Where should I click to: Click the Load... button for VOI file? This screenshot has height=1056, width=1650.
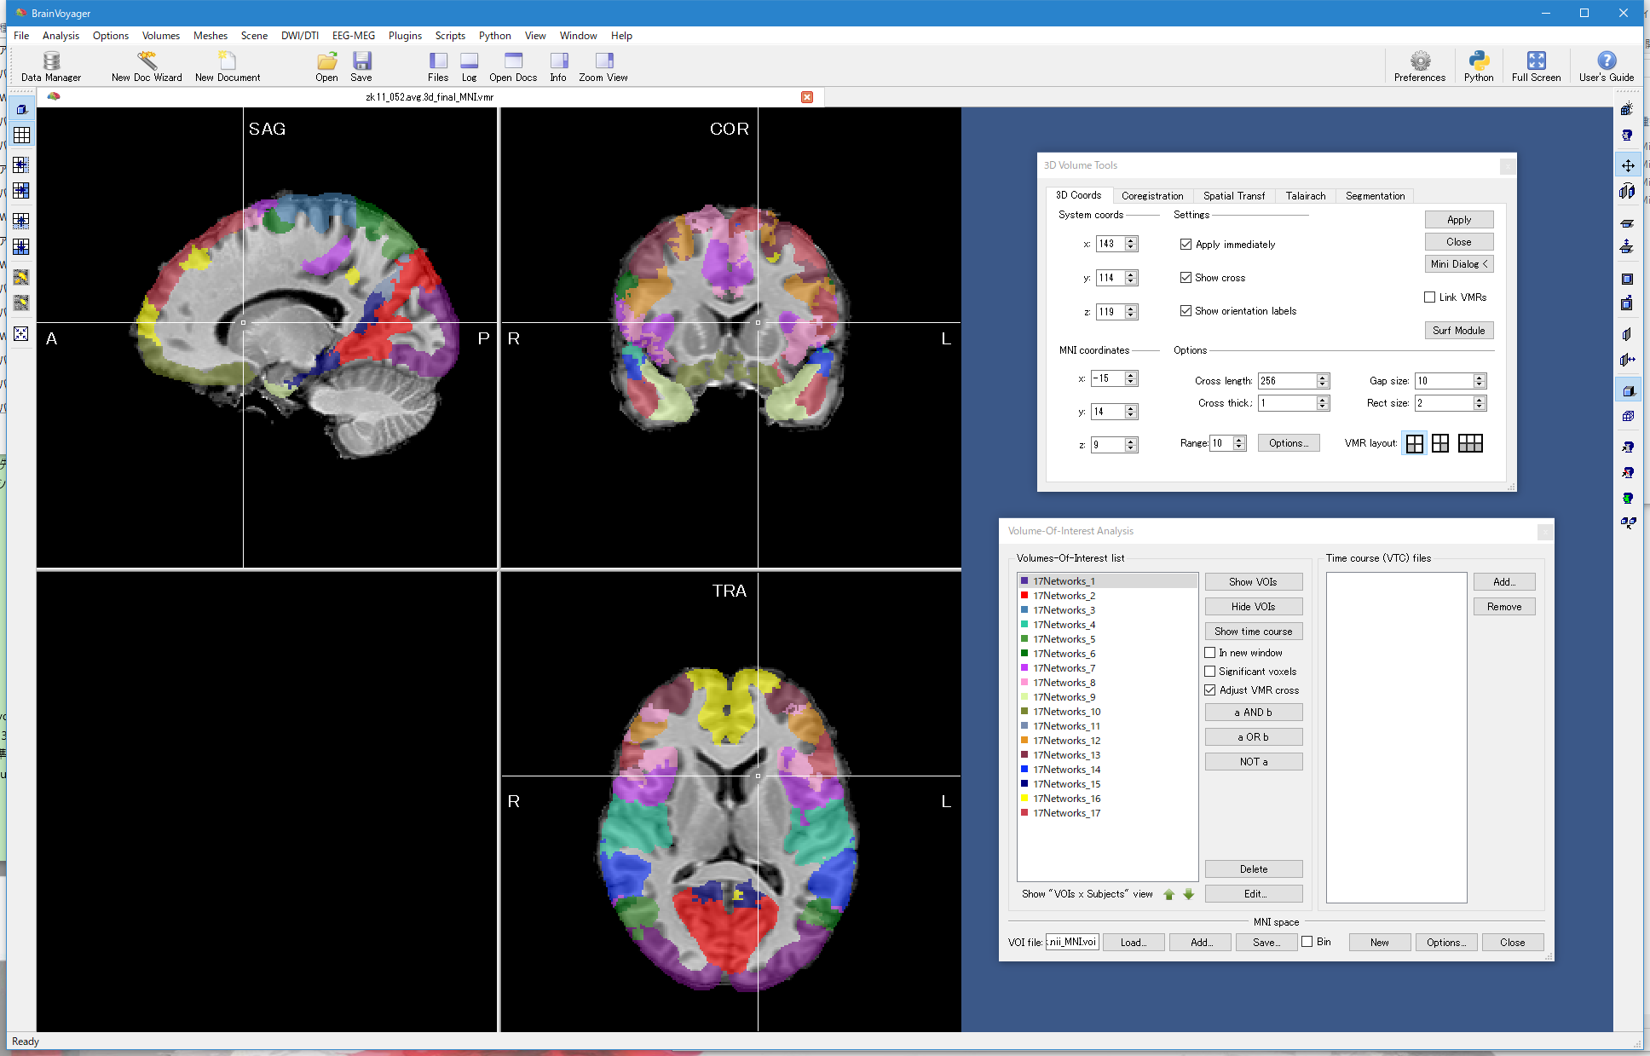click(x=1134, y=943)
